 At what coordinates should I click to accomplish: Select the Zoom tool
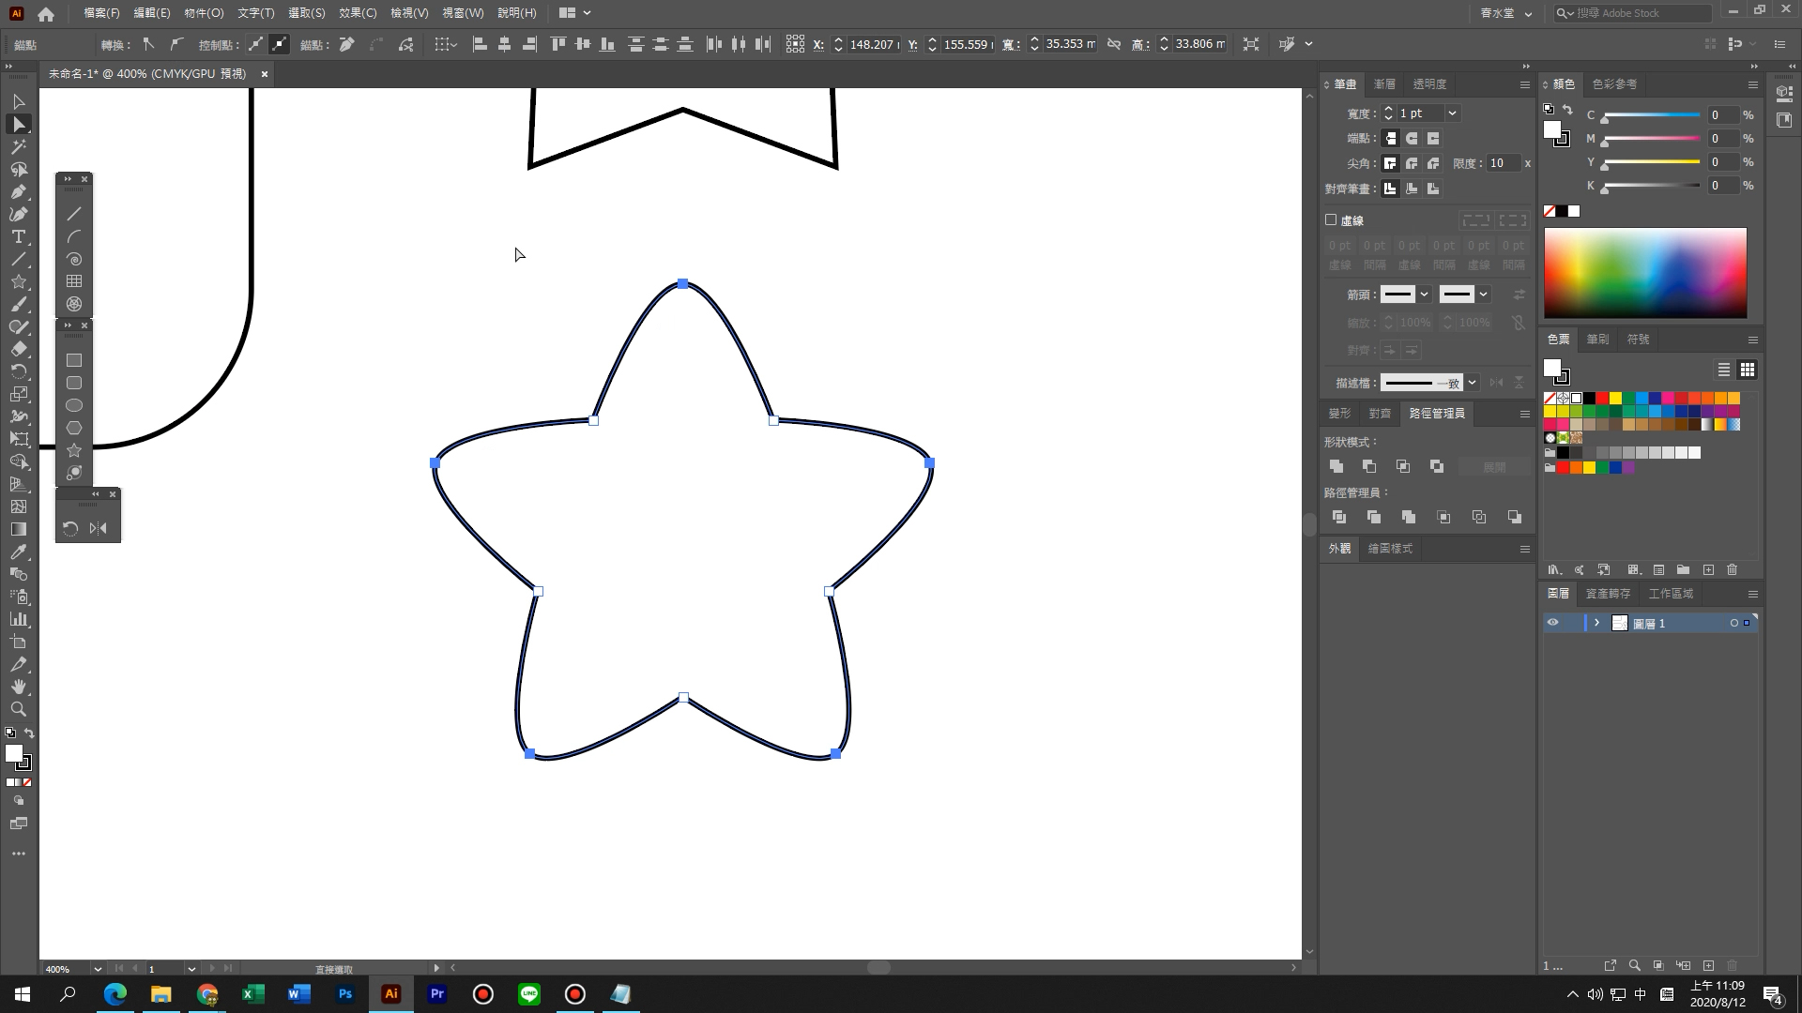pos(18,709)
